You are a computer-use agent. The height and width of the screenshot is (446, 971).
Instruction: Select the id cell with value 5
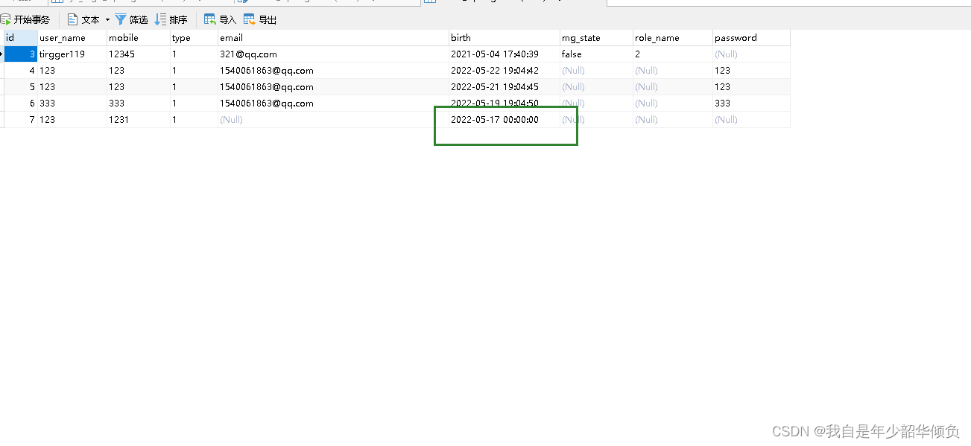point(21,87)
